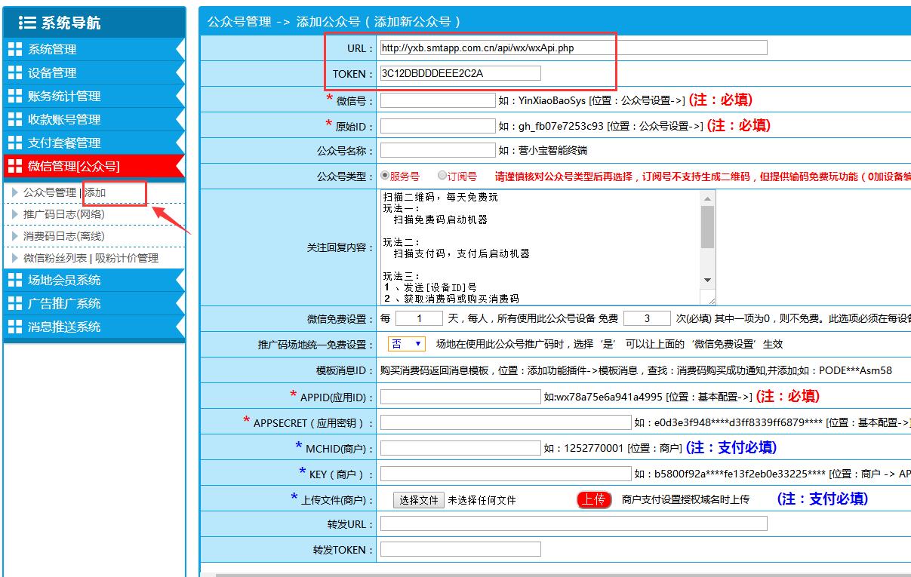Open the 系统管理 menu
Screen dimensions: 911x577
94,49
